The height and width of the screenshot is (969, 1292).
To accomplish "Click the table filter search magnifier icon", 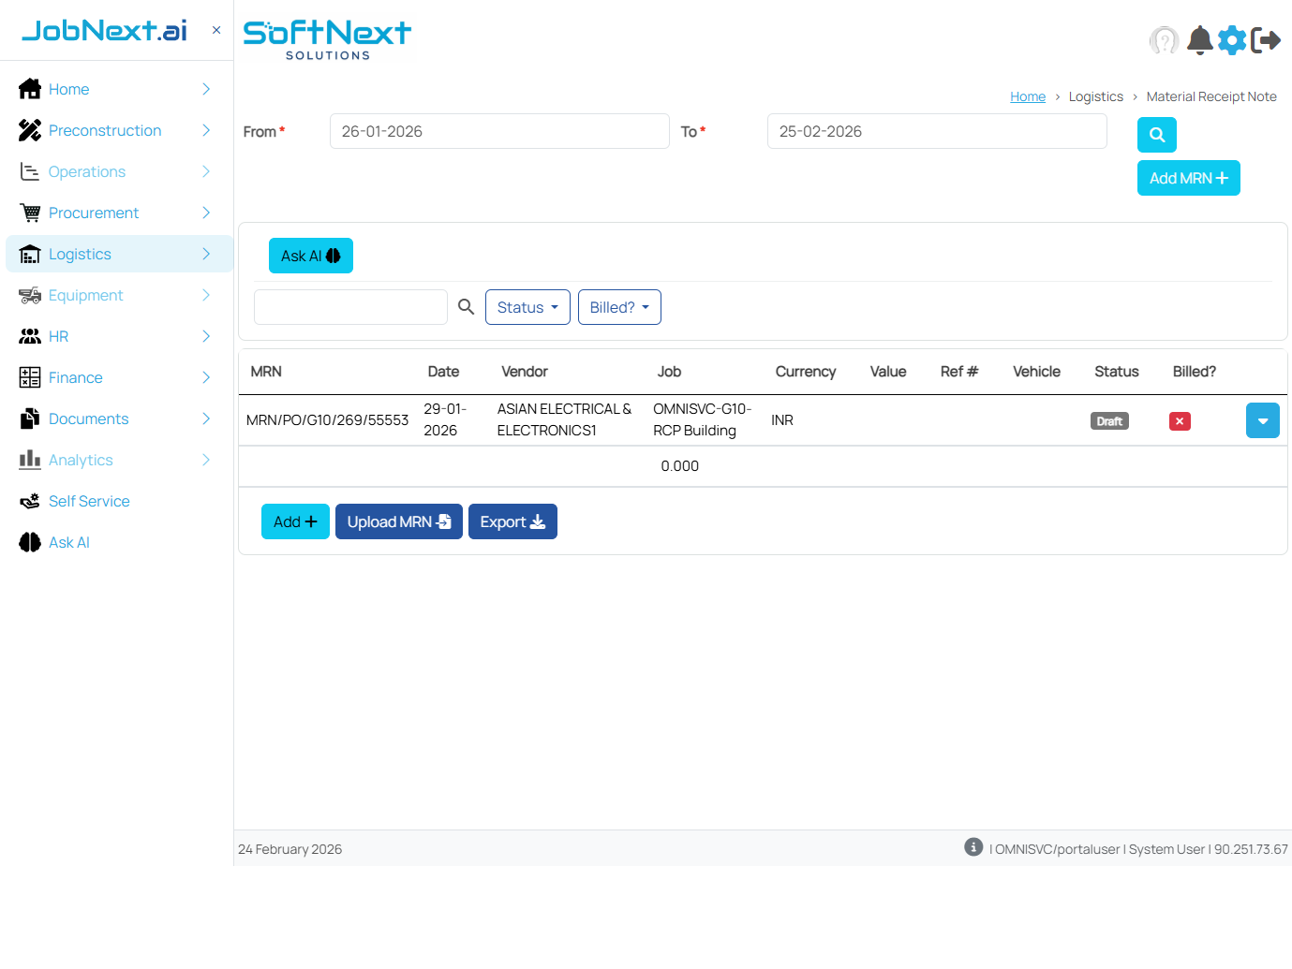I will 466,307.
